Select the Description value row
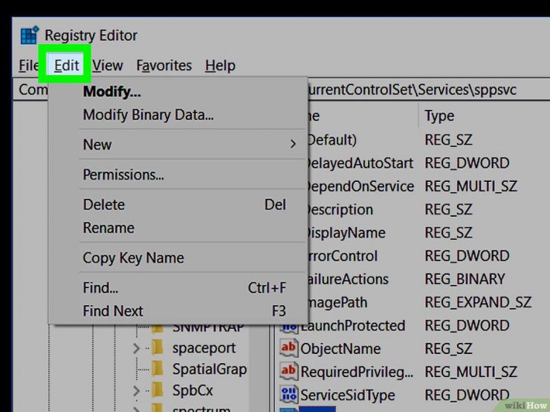Viewport: 550px width, 412px height. (339, 209)
